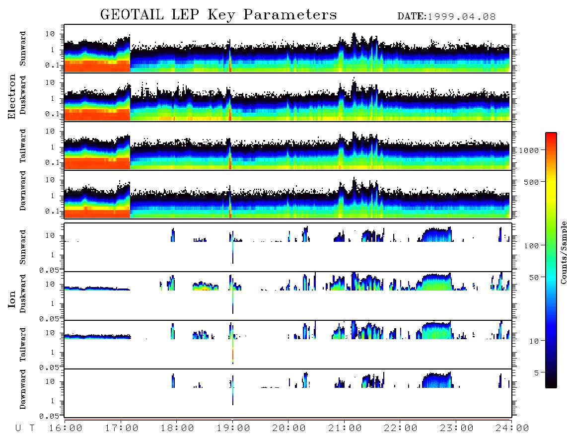Click the colorbar's 10 tick value
The width and height of the screenshot is (567, 437).
(534, 341)
